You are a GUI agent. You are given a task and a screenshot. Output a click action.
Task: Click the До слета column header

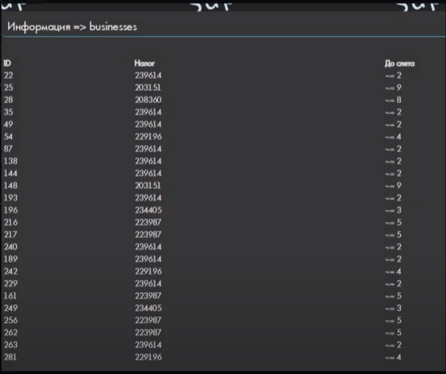[399, 63]
